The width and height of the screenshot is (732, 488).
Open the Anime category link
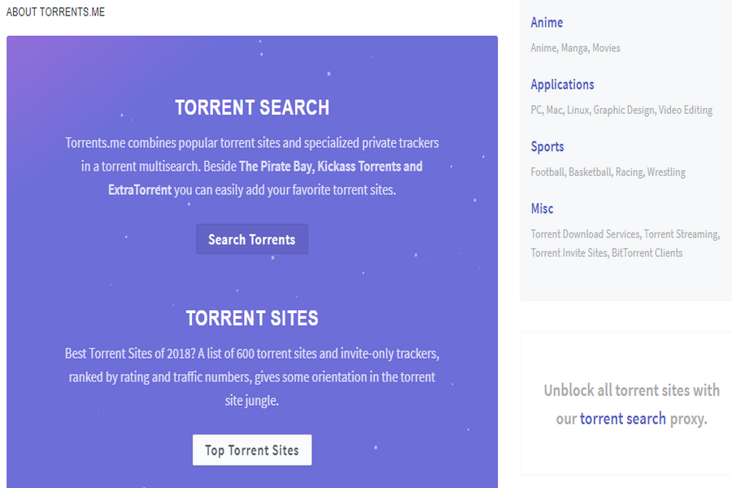click(547, 23)
